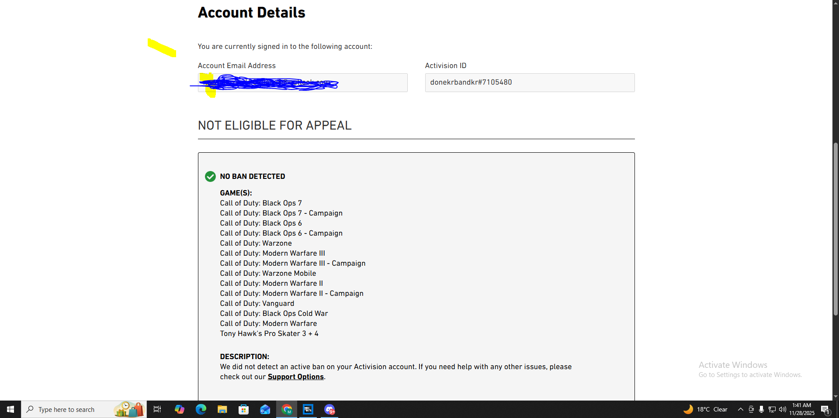Open Microsoft Edge from the taskbar

201,409
